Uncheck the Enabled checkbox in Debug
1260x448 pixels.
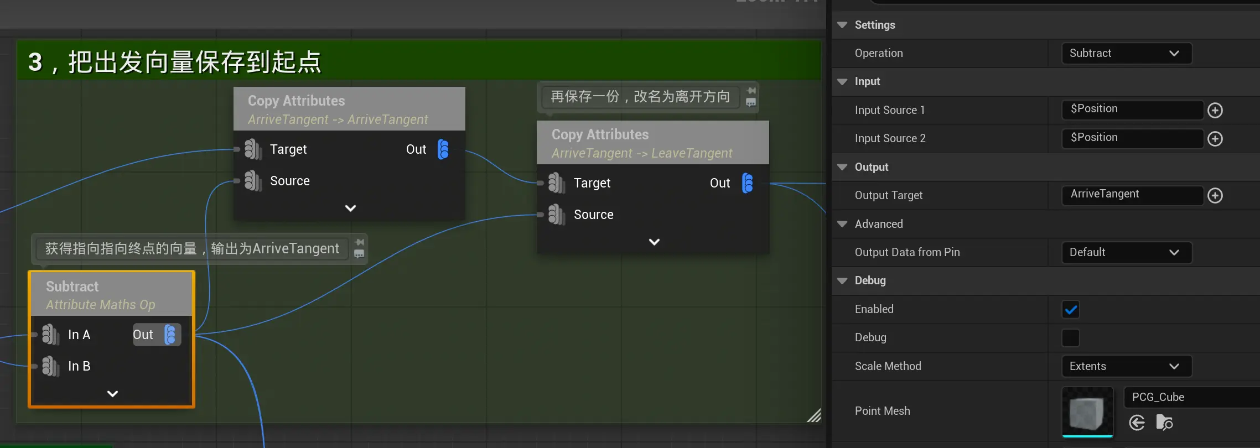click(x=1071, y=310)
